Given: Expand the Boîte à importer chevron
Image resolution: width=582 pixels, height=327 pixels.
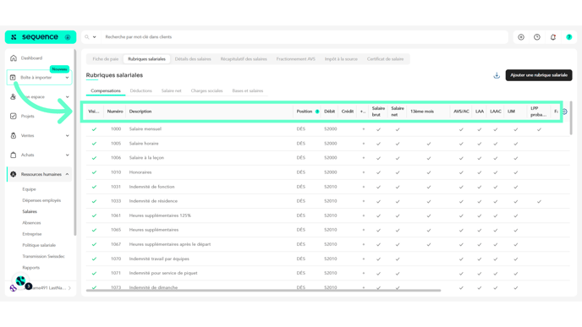Looking at the screenshot, I should click(x=67, y=78).
